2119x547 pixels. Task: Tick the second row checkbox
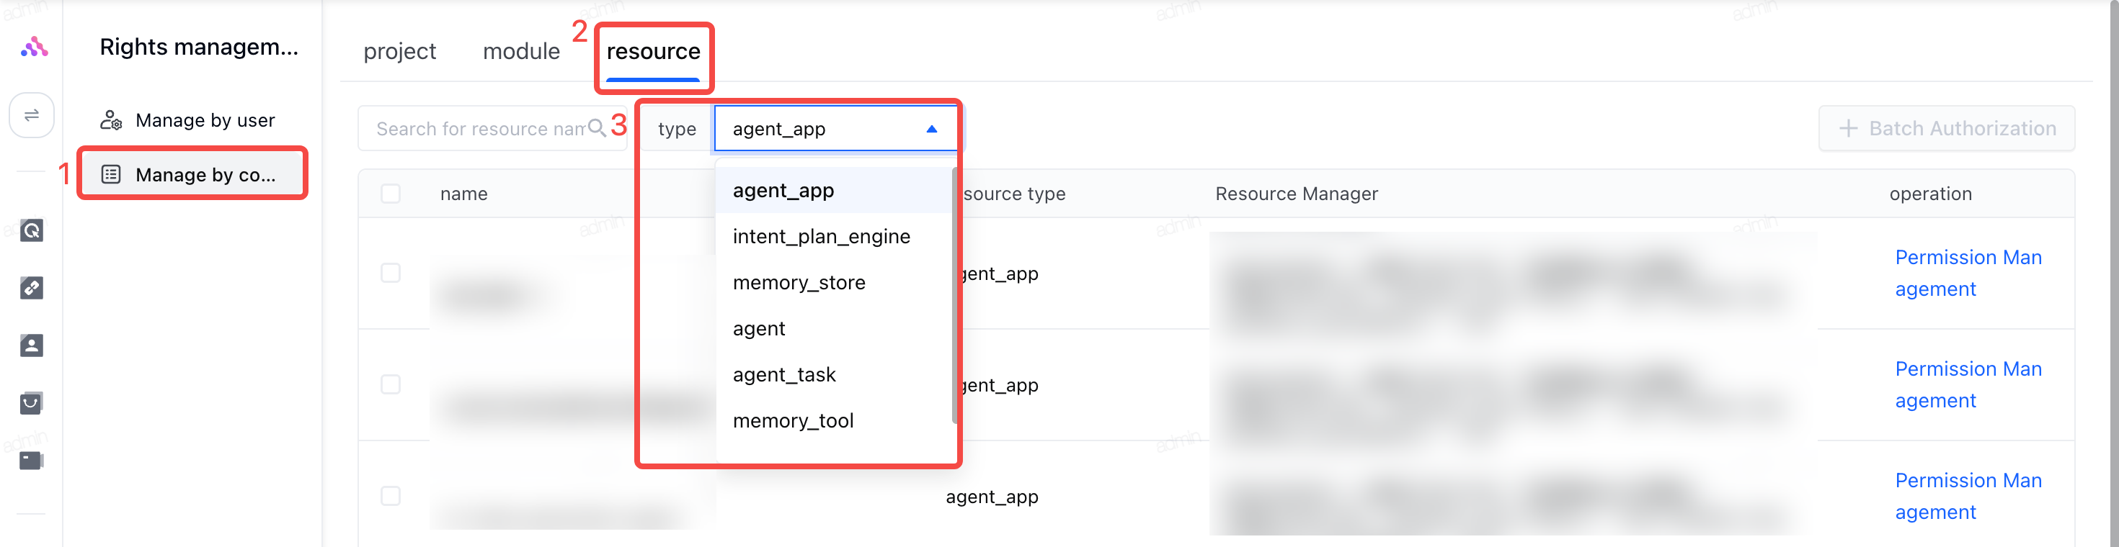tap(391, 384)
